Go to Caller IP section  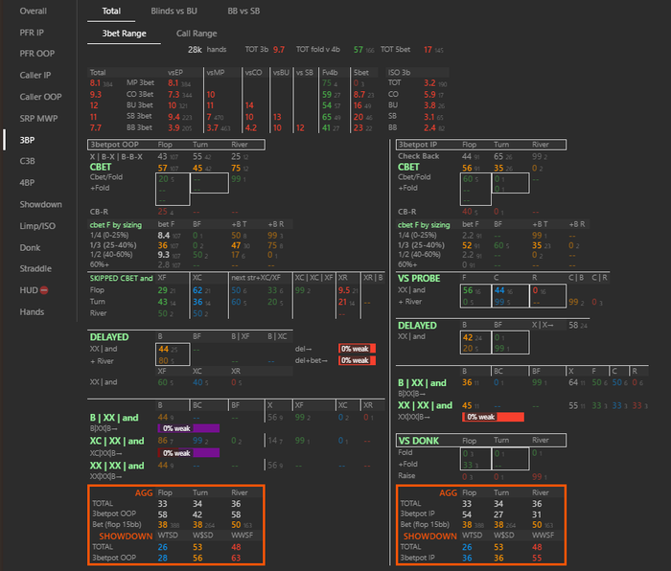pyautogui.click(x=35, y=76)
